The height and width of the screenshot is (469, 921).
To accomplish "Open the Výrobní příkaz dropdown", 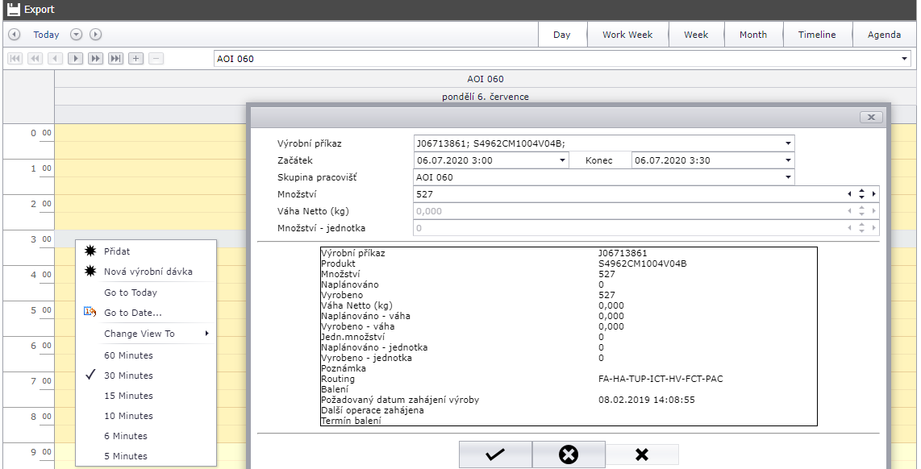I will click(x=787, y=143).
